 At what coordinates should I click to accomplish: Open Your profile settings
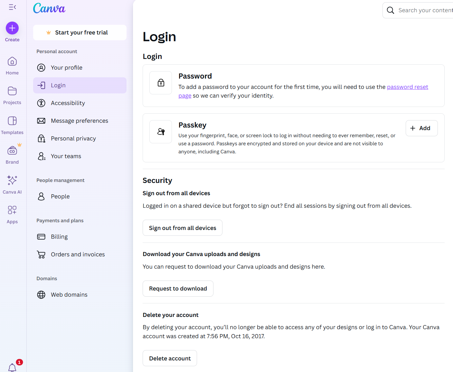80,68
